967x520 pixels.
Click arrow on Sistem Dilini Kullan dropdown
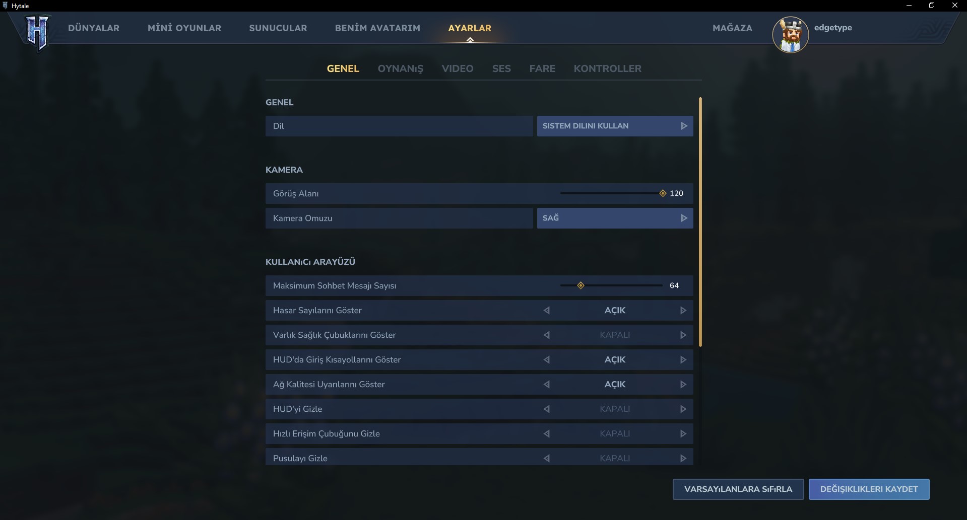click(684, 126)
